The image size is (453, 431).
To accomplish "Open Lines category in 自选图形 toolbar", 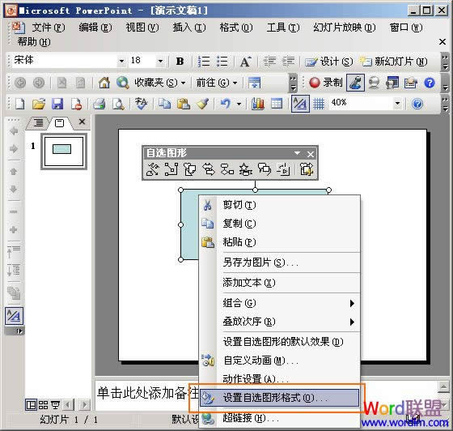I will (152, 169).
